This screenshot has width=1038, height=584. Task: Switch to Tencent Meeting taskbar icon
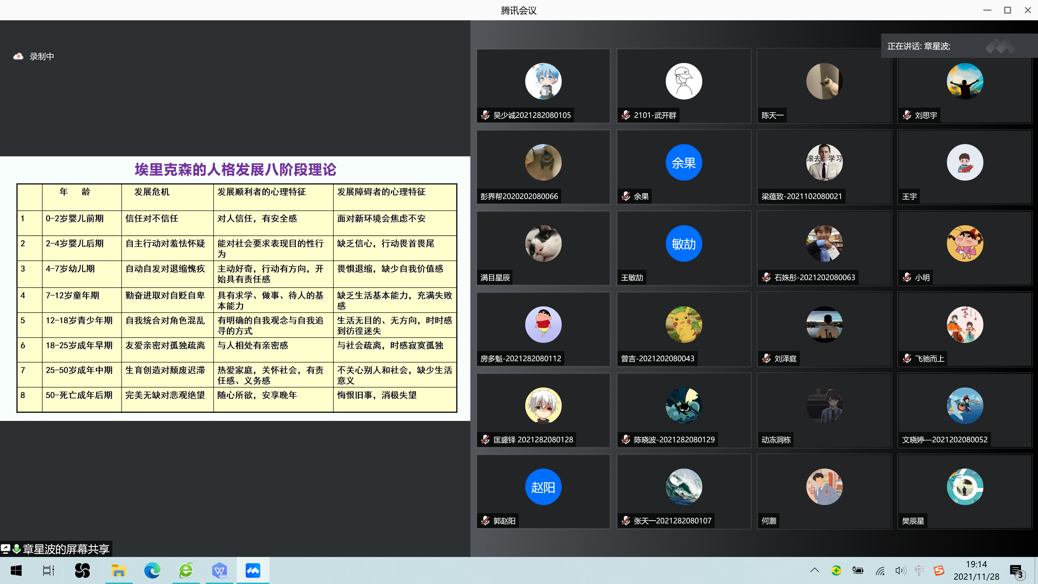pyautogui.click(x=253, y=570)
